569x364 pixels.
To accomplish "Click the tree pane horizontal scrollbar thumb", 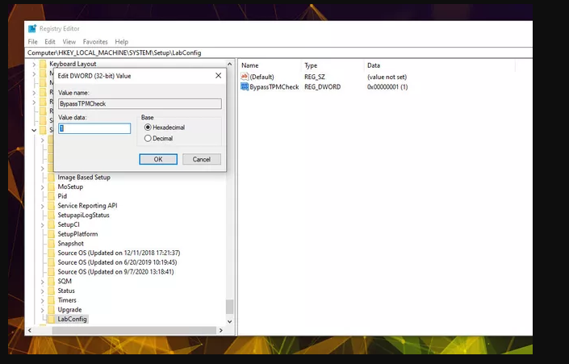I will pos(134,330).
